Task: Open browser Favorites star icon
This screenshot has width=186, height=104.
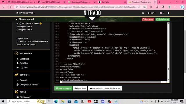Action: 151,7
